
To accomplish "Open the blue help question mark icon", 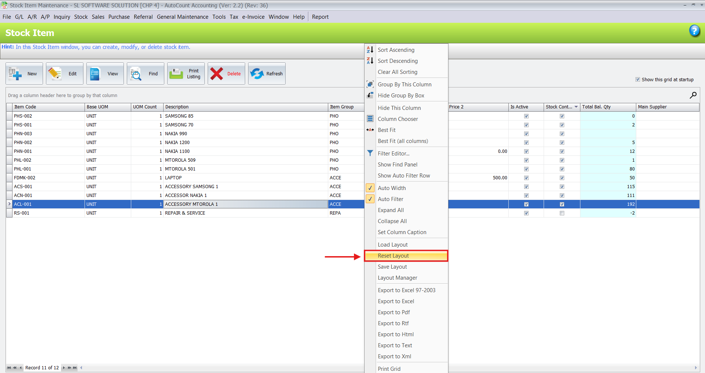I will pyautogui.click(x=694, y=31).
